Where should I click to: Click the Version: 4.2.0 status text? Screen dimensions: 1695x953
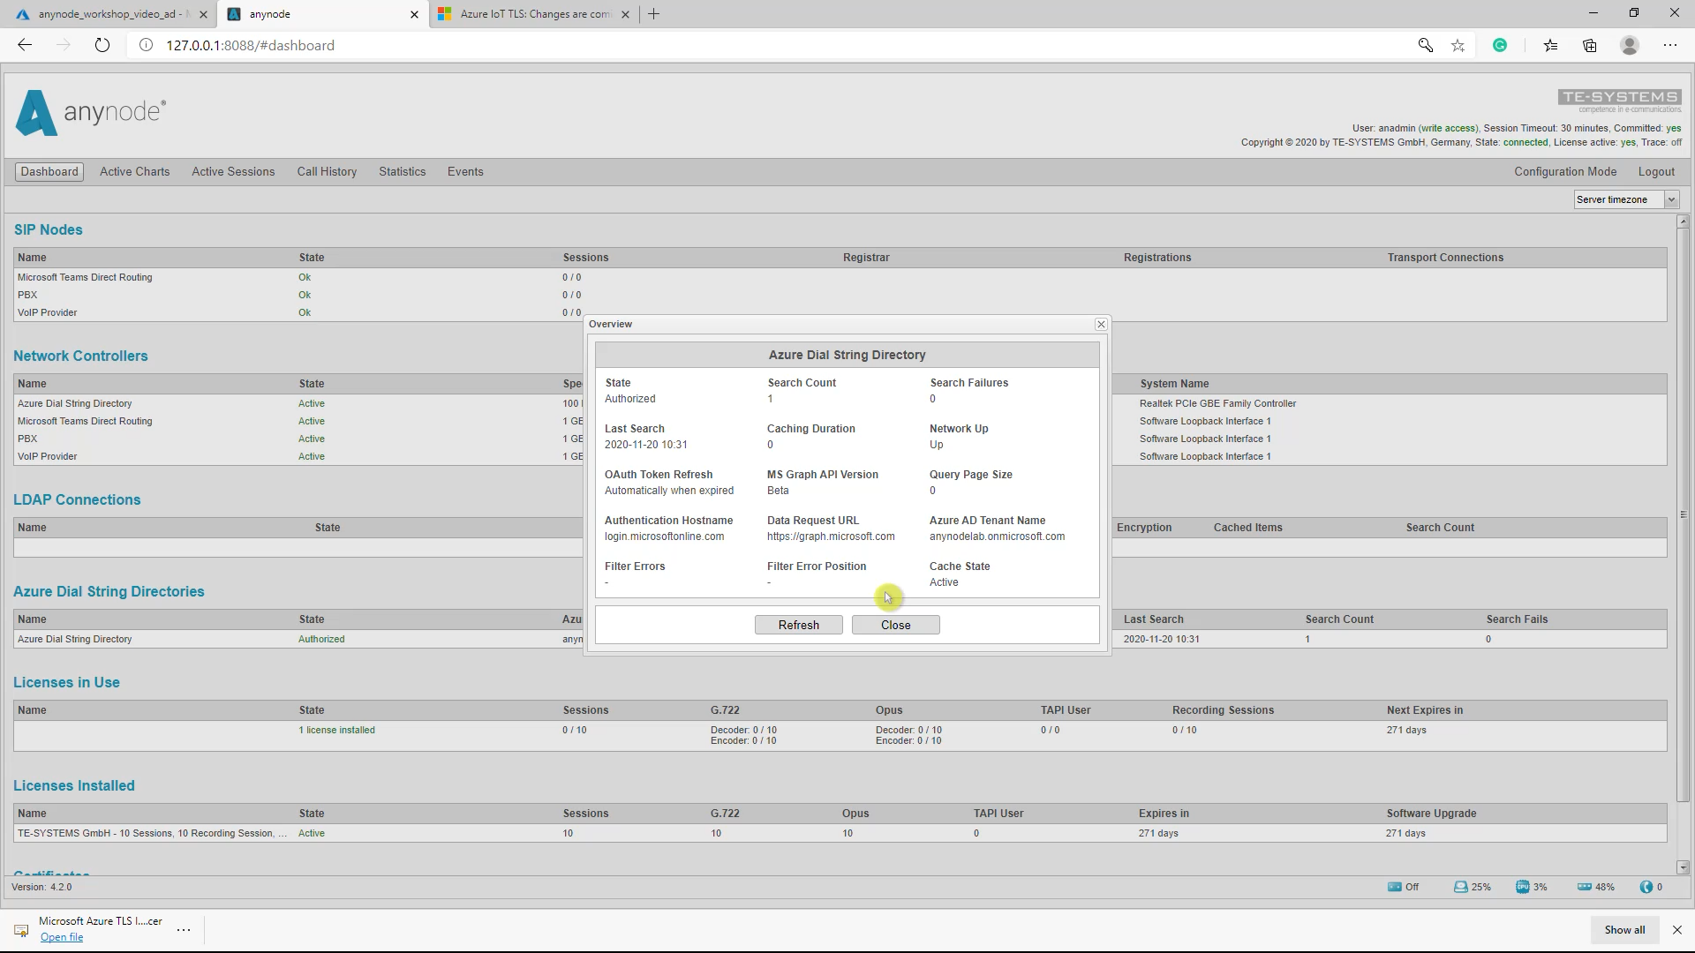tap(41, 887)
